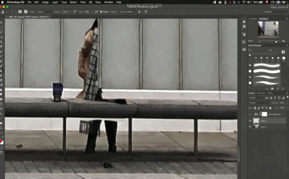The height and width of the screenshot is (179, 289).
Task: Select the Zoom tool
Action: click(x=1, y=128)
